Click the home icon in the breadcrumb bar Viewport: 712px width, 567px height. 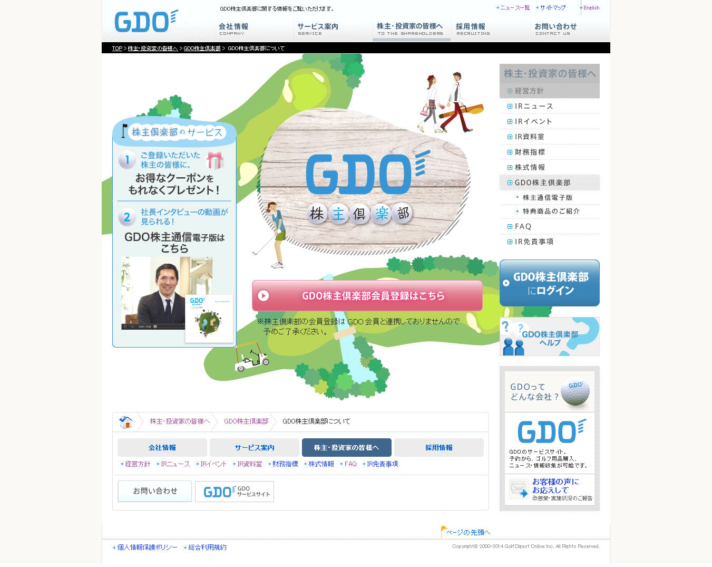(x=125, y=422)
